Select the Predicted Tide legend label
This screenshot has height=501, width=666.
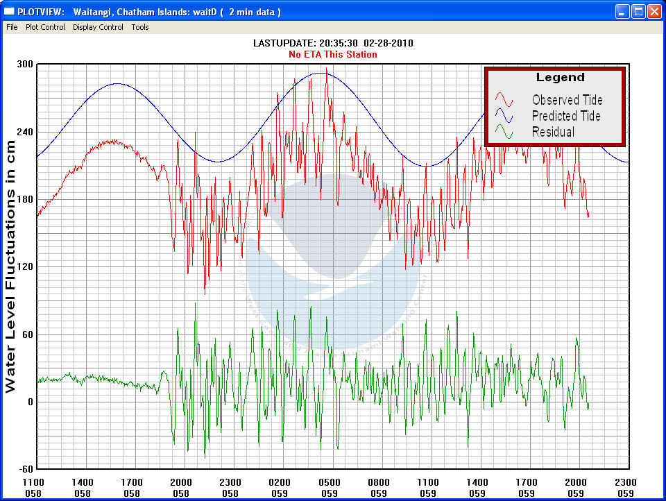[x=566, y=116]
